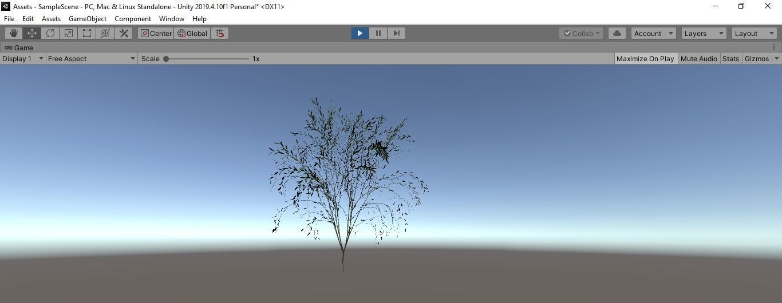Open Game tab options menu
The height and width of the screenshot is (303, 782).
[774, 47]
